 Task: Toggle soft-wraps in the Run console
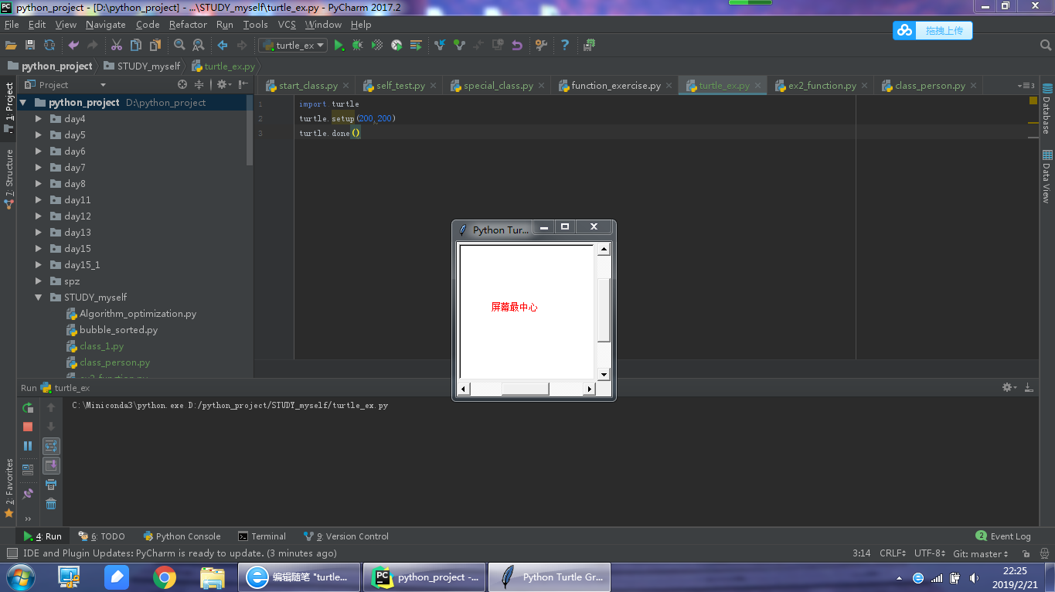(51, 446)
